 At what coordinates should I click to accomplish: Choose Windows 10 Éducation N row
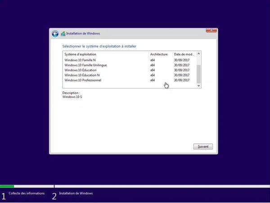pos(130,75)
